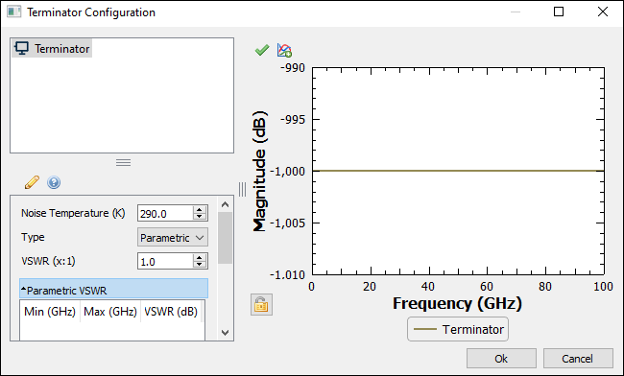Close the Terminator Configuration window
Screen dimensions: 624x376
click(603, 12)
